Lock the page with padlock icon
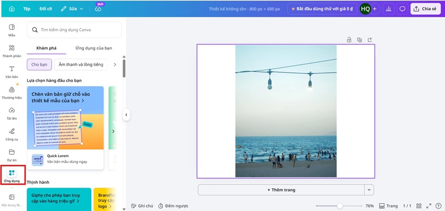The width and height of the screenshot is (445, 211). [349, 40]
